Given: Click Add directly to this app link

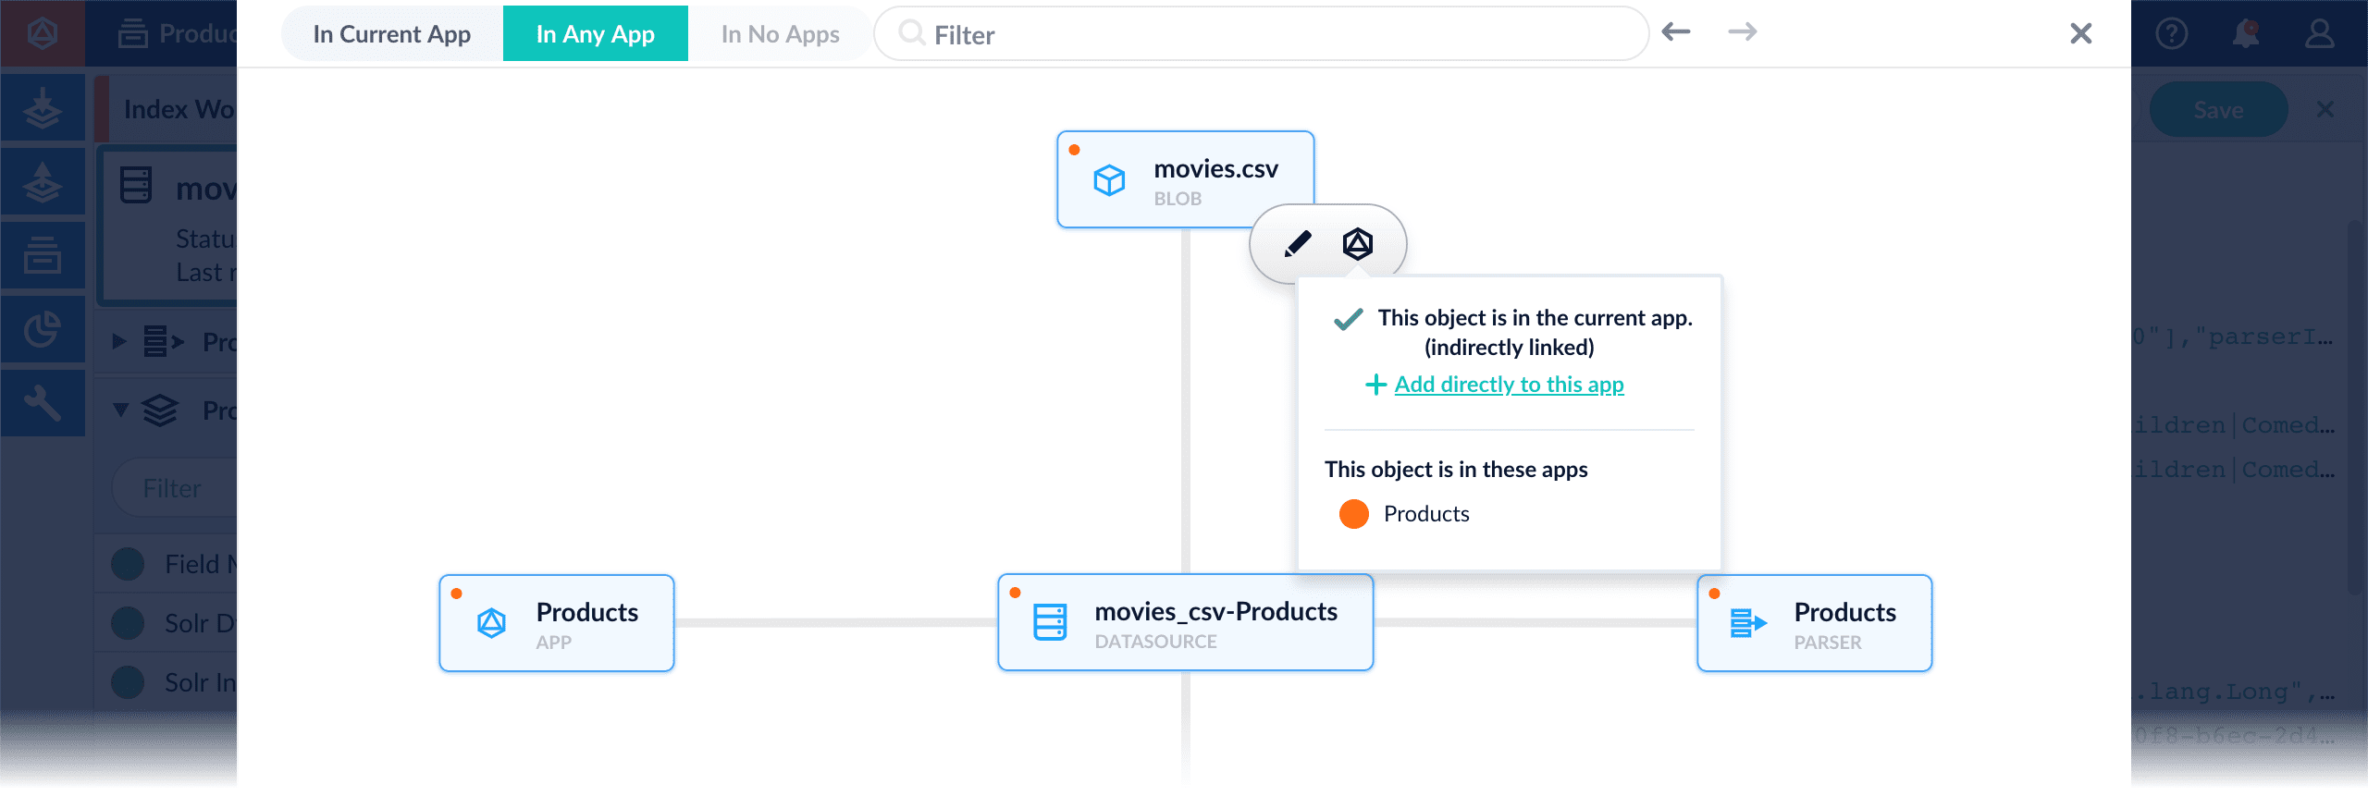Looking at the screenshot, I should pos(1510,384).
